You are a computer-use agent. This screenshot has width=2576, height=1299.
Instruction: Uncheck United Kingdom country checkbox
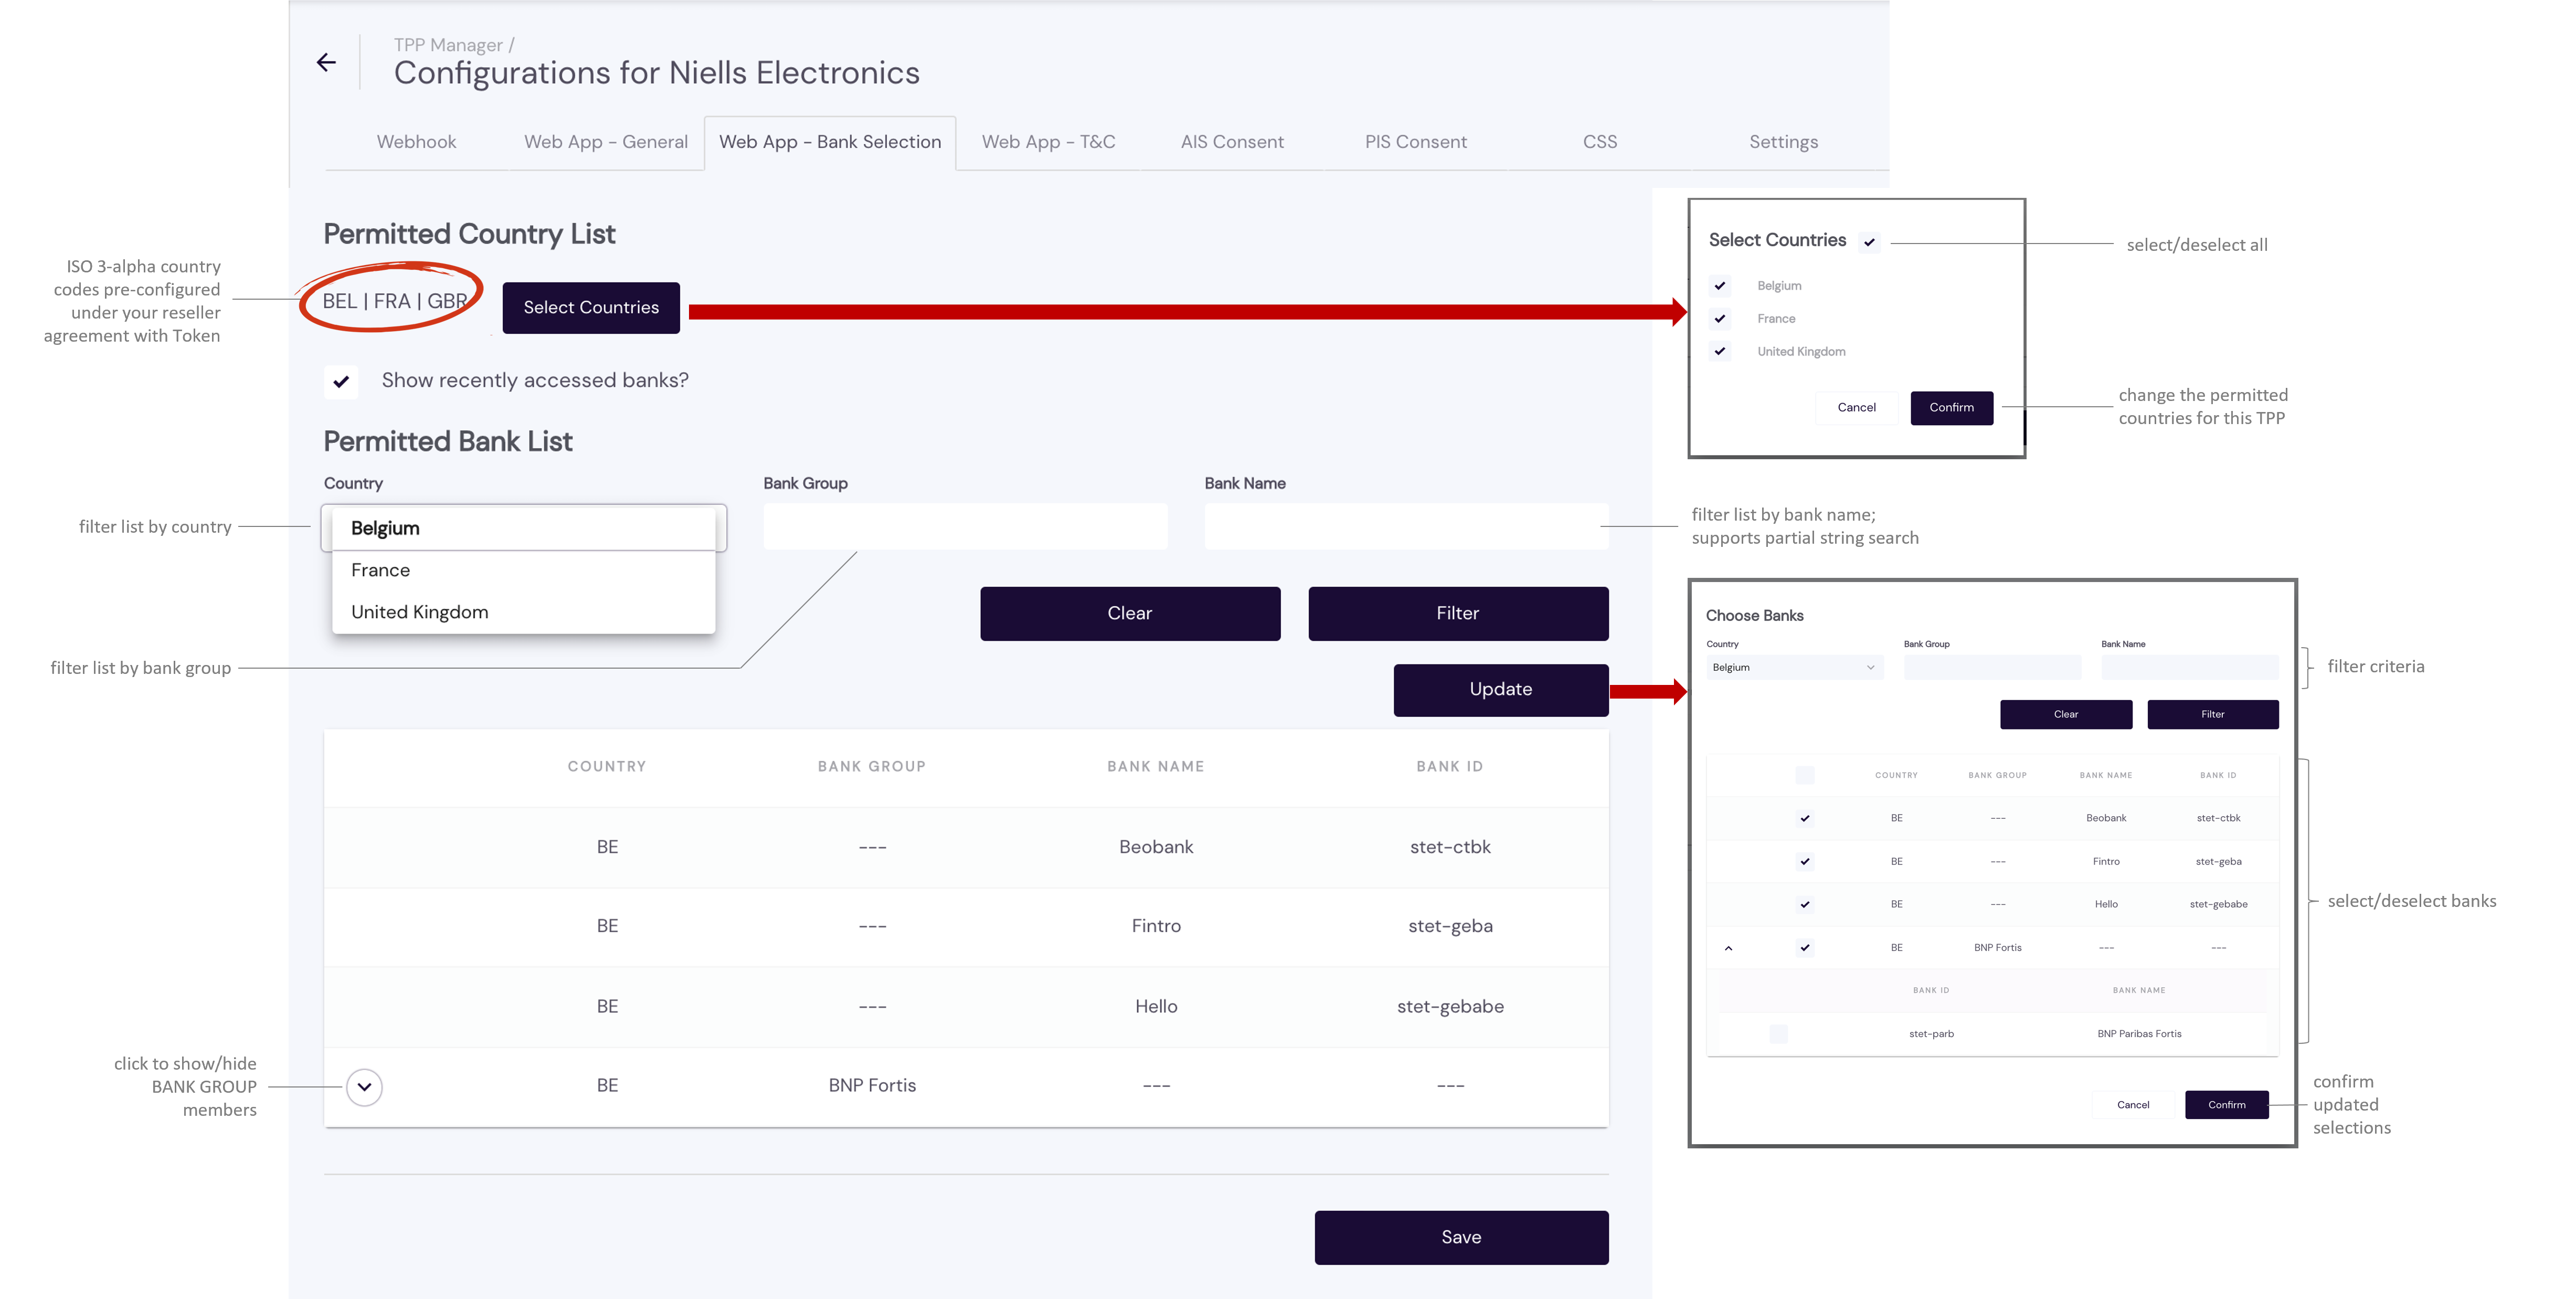pyautogui.click(x=1720, y=351)
